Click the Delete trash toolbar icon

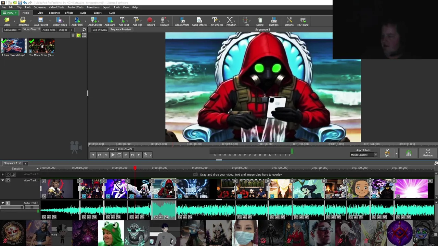[x=260, y=20]
